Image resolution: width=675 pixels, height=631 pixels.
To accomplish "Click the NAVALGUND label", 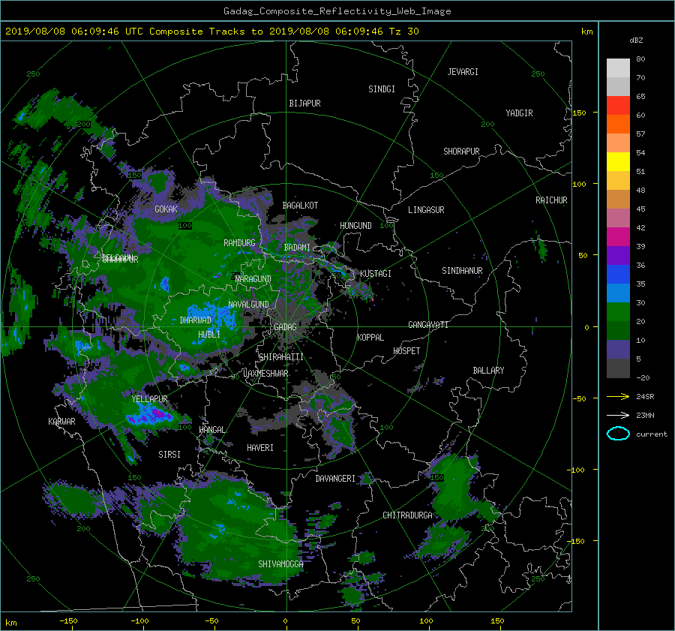I will 248,305.
